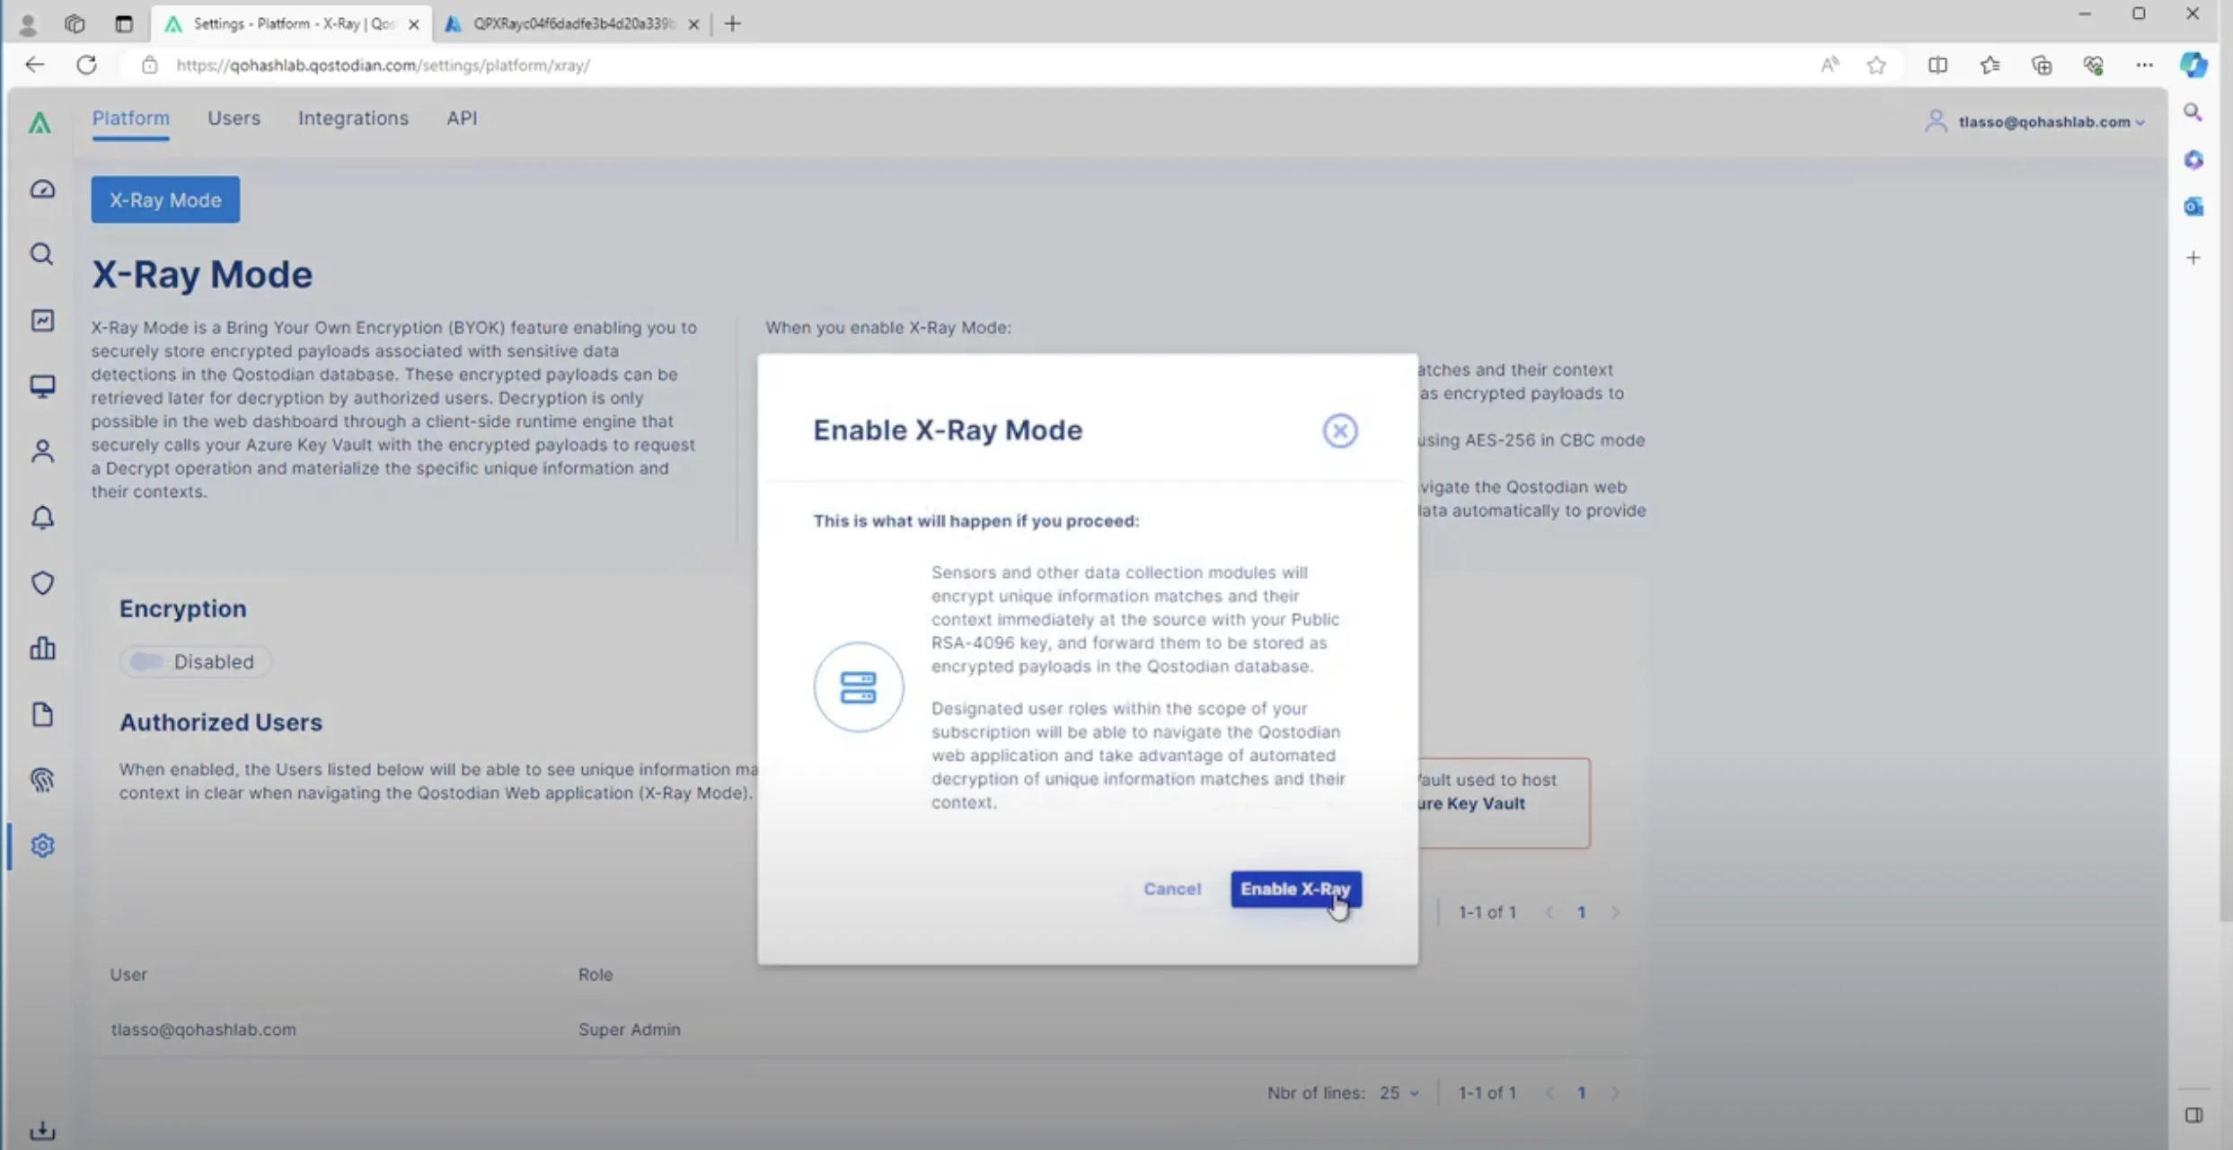
Task: Open Edge sidebar settings icon at bottom
Action: coord(2193,1115)
